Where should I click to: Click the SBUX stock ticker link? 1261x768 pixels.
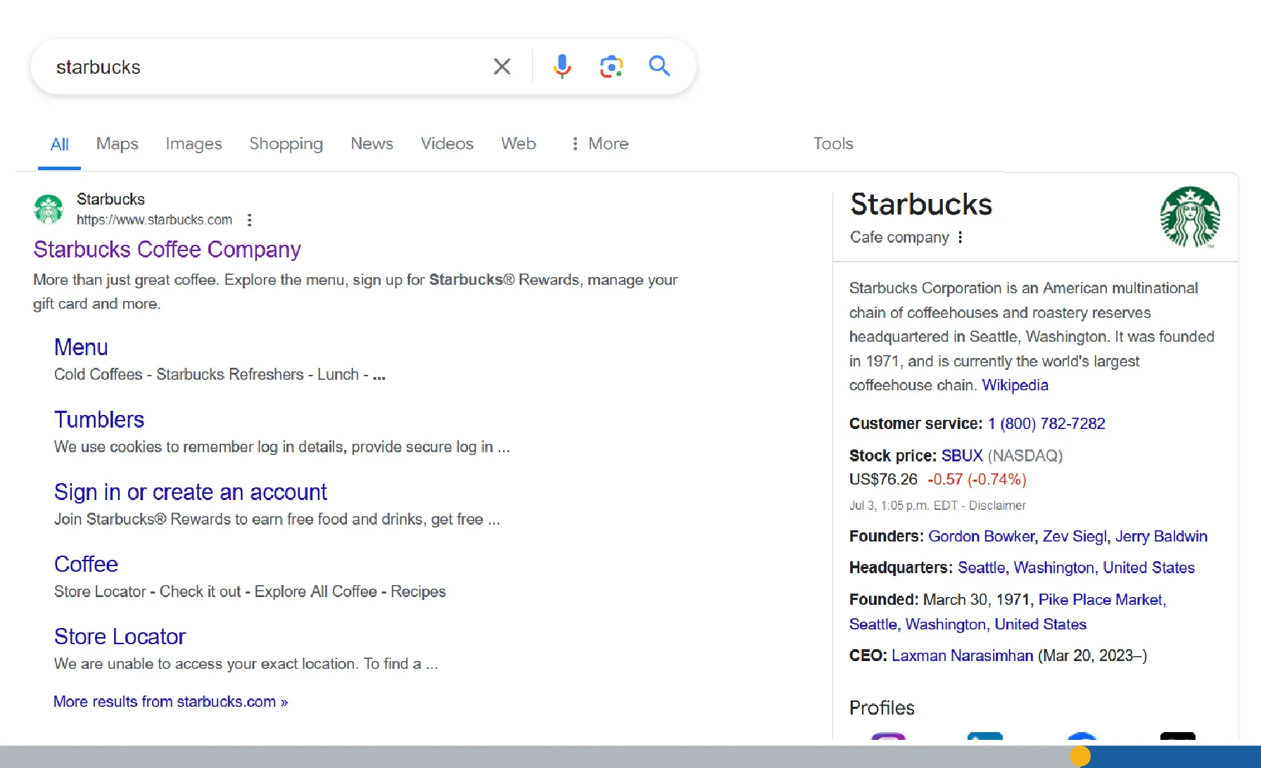click(x=961, y=456)
